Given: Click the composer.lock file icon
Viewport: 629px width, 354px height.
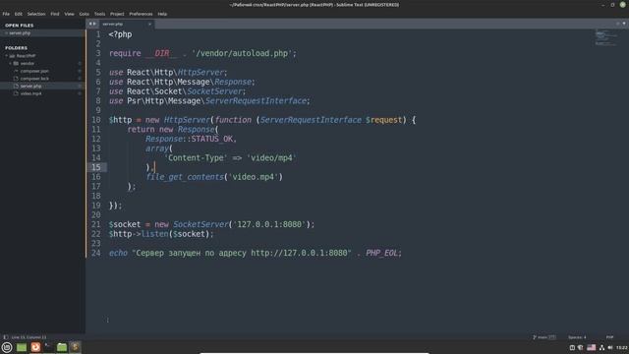Looking at the screenshot, I should pyautogui.click(x=16, y=79).
